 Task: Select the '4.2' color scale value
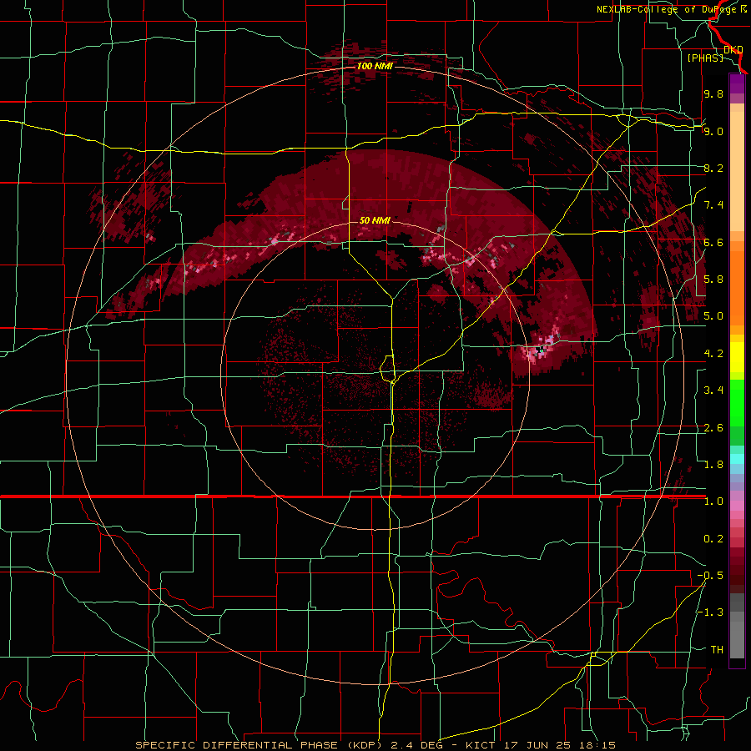click(x=713, y=354)
